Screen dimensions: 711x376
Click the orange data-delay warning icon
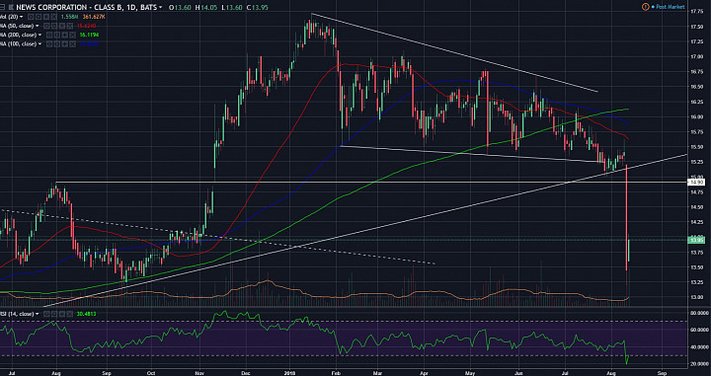click(x=645, y=7)
